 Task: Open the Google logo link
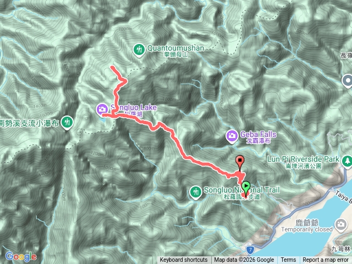tap(21, 256)
